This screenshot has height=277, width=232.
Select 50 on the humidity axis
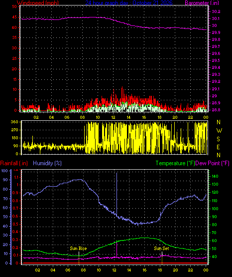[x=5, y=217]
